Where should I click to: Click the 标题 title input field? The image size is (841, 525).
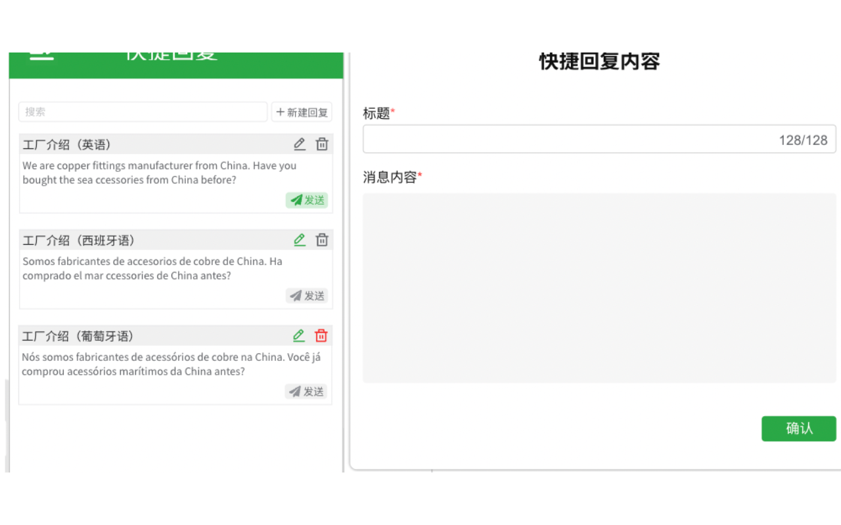click(599, 139)
